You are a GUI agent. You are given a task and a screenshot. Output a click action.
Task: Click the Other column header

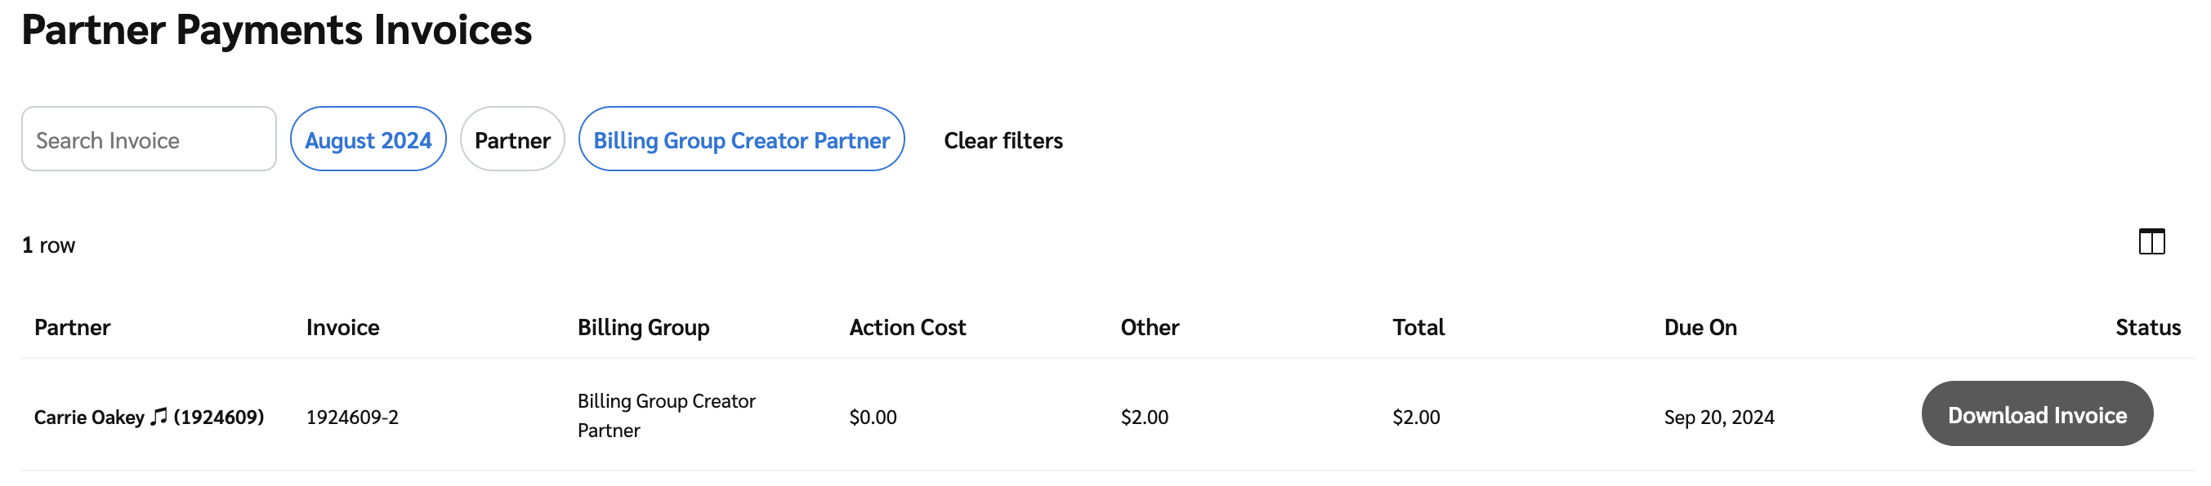(1150, 328)
